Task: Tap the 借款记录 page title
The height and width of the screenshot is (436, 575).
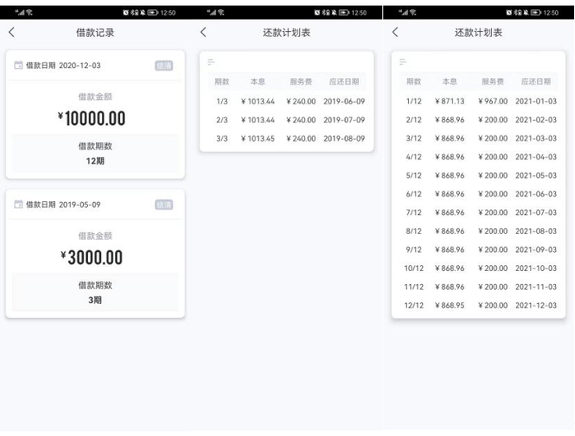Action: (95, 33)
